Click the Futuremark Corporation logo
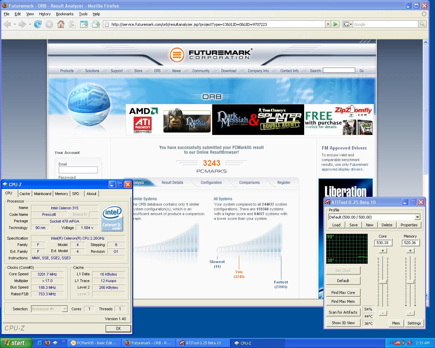The height and width of the screenshot is (348, 435). point(211,54)
